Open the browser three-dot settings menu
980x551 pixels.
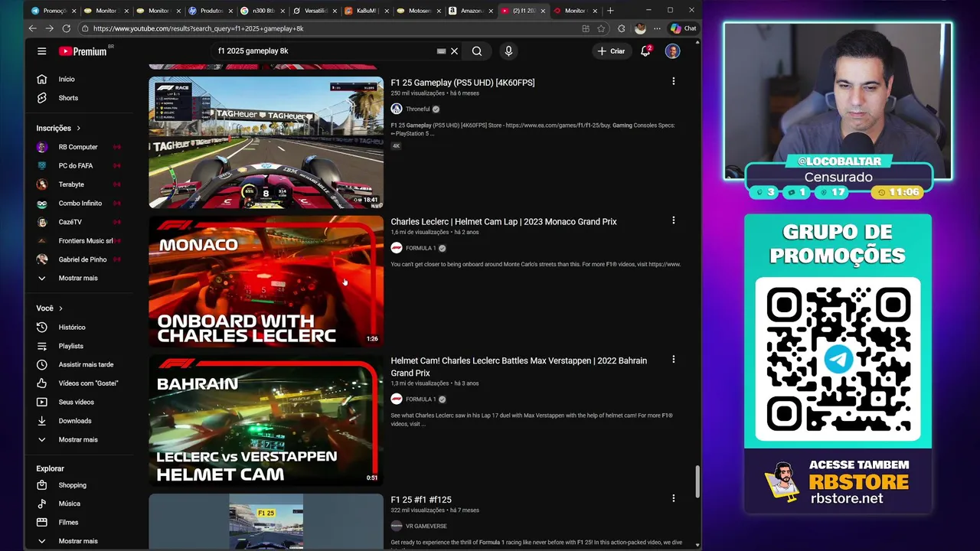point(657,28)
